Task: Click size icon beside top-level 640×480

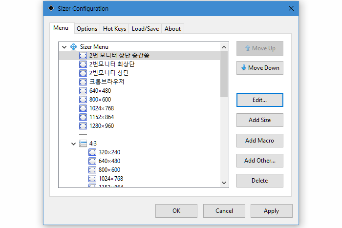Action: pyautogui.click(x=83, y=91)
